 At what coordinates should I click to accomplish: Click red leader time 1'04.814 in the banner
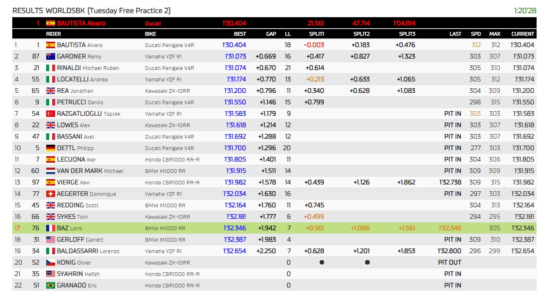405,23
